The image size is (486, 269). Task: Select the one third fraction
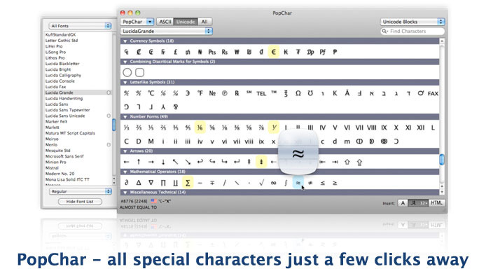[x=126, y=127]
